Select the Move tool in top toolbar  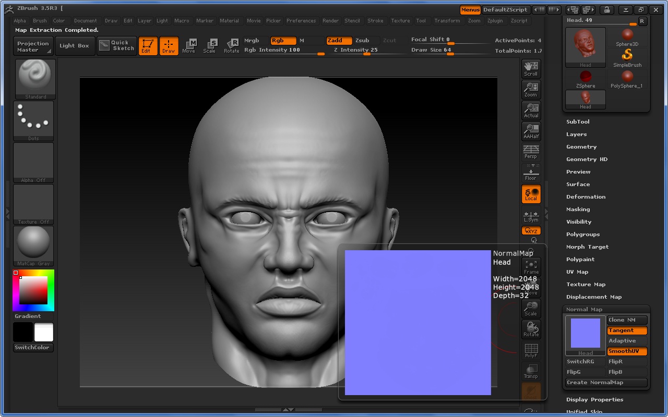click(x=188, y=46)
